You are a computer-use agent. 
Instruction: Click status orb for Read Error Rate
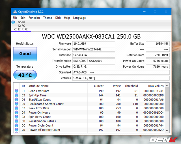(x=16, y=91)
